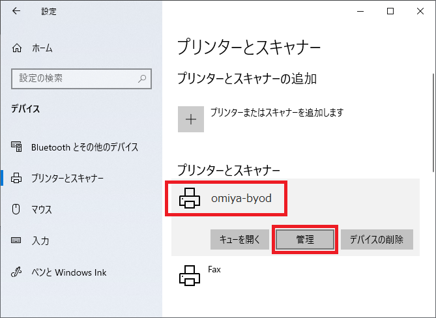Close the 設定 window
436x318 pixels.
pos(419,11)
